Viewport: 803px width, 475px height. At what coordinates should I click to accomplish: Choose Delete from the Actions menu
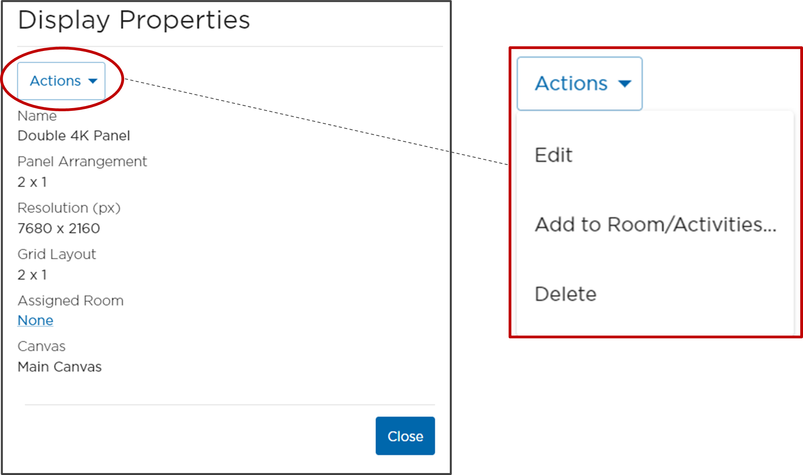click(565, 294)
